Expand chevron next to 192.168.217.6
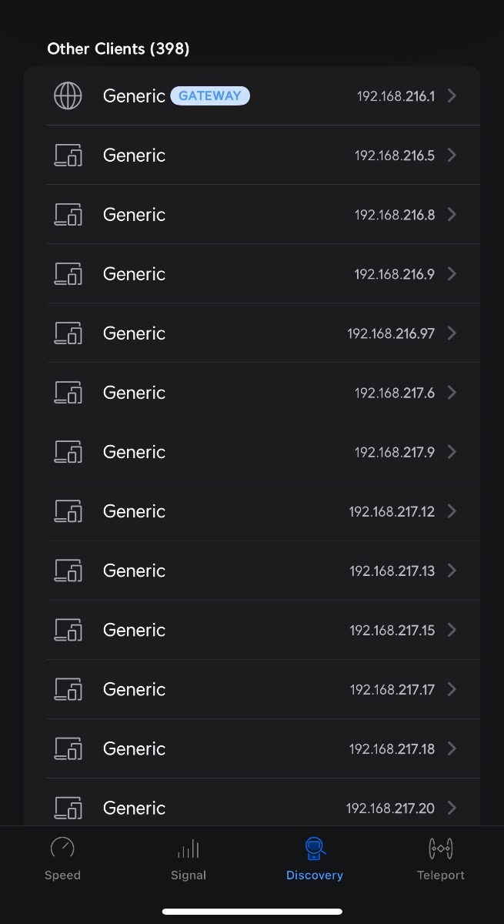The height and width of the screenshot is (924, 504). [x=452, y=393]
